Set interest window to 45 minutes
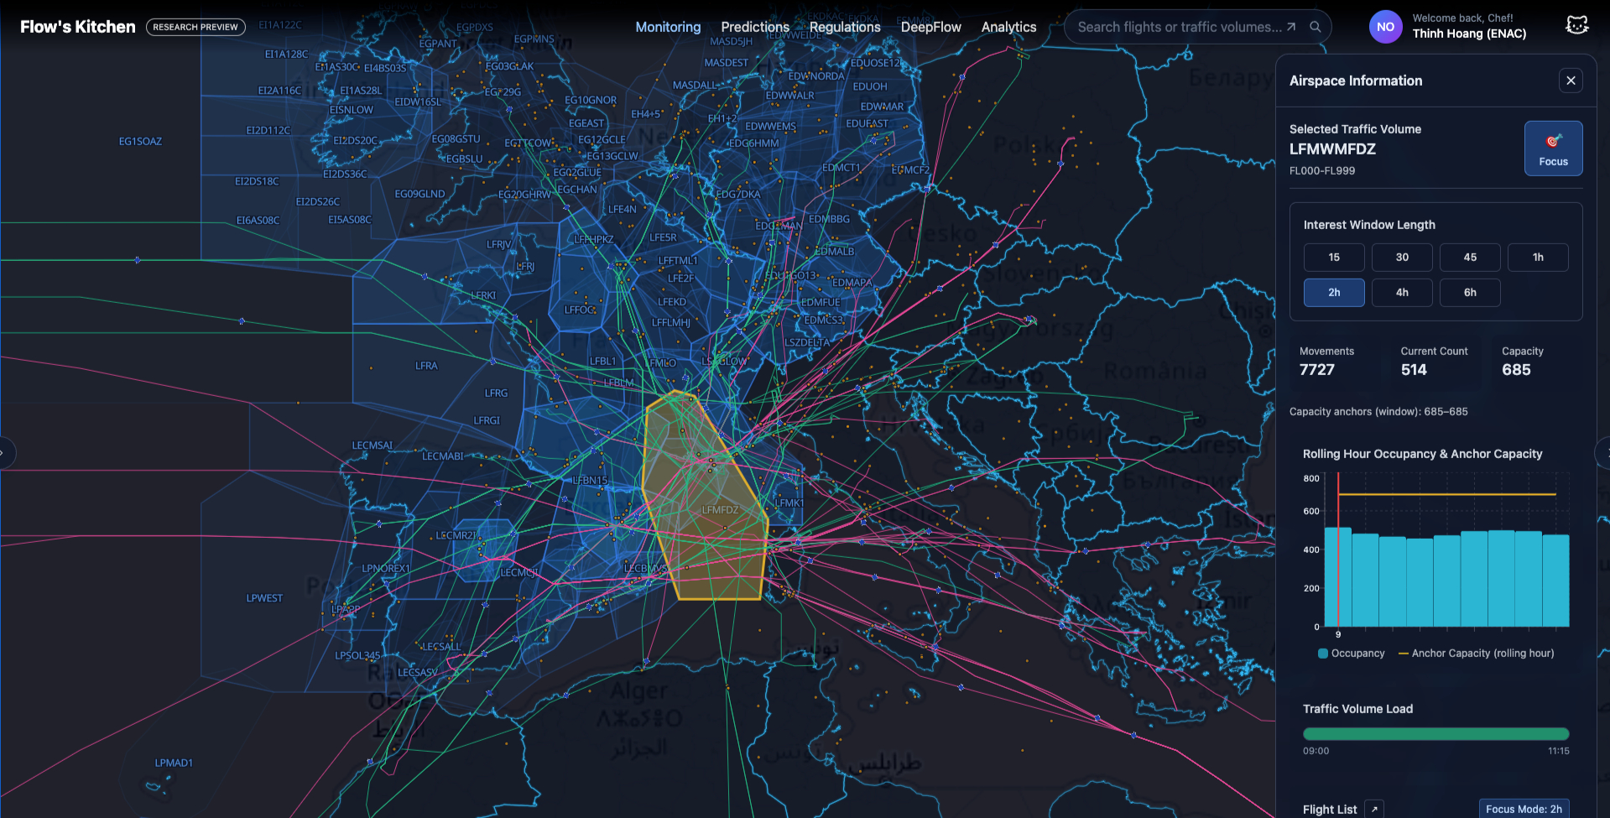 (x=1470, y=258)
